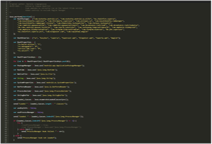
Task: Collapse the RootProperties object fold at line 20
Action: pyautogui.click(x=8, y=42)
